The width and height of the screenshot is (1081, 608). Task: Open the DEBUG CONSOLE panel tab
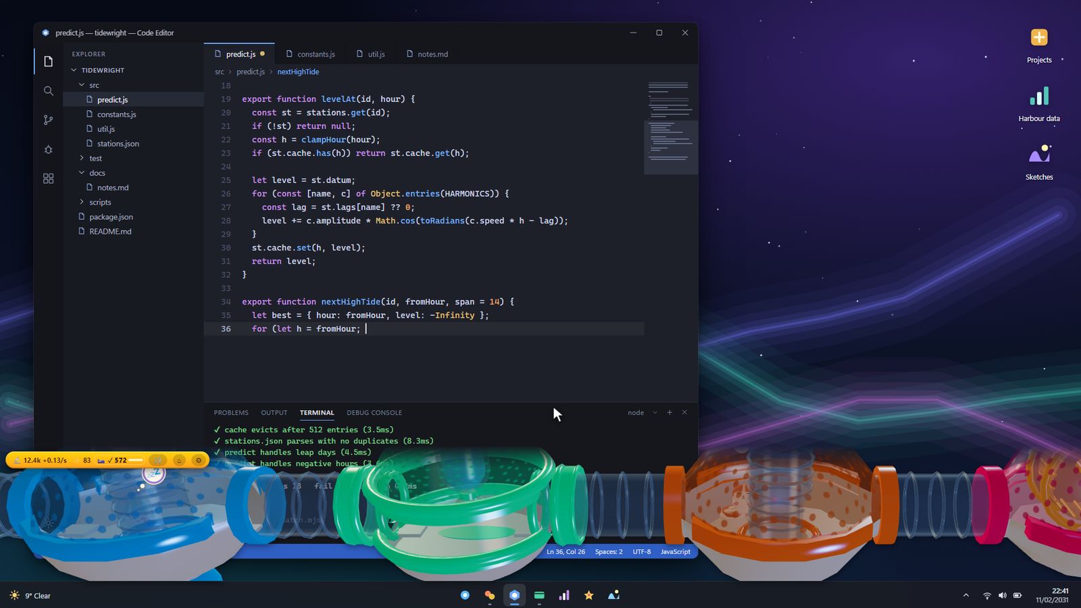(x=374, y=413)
